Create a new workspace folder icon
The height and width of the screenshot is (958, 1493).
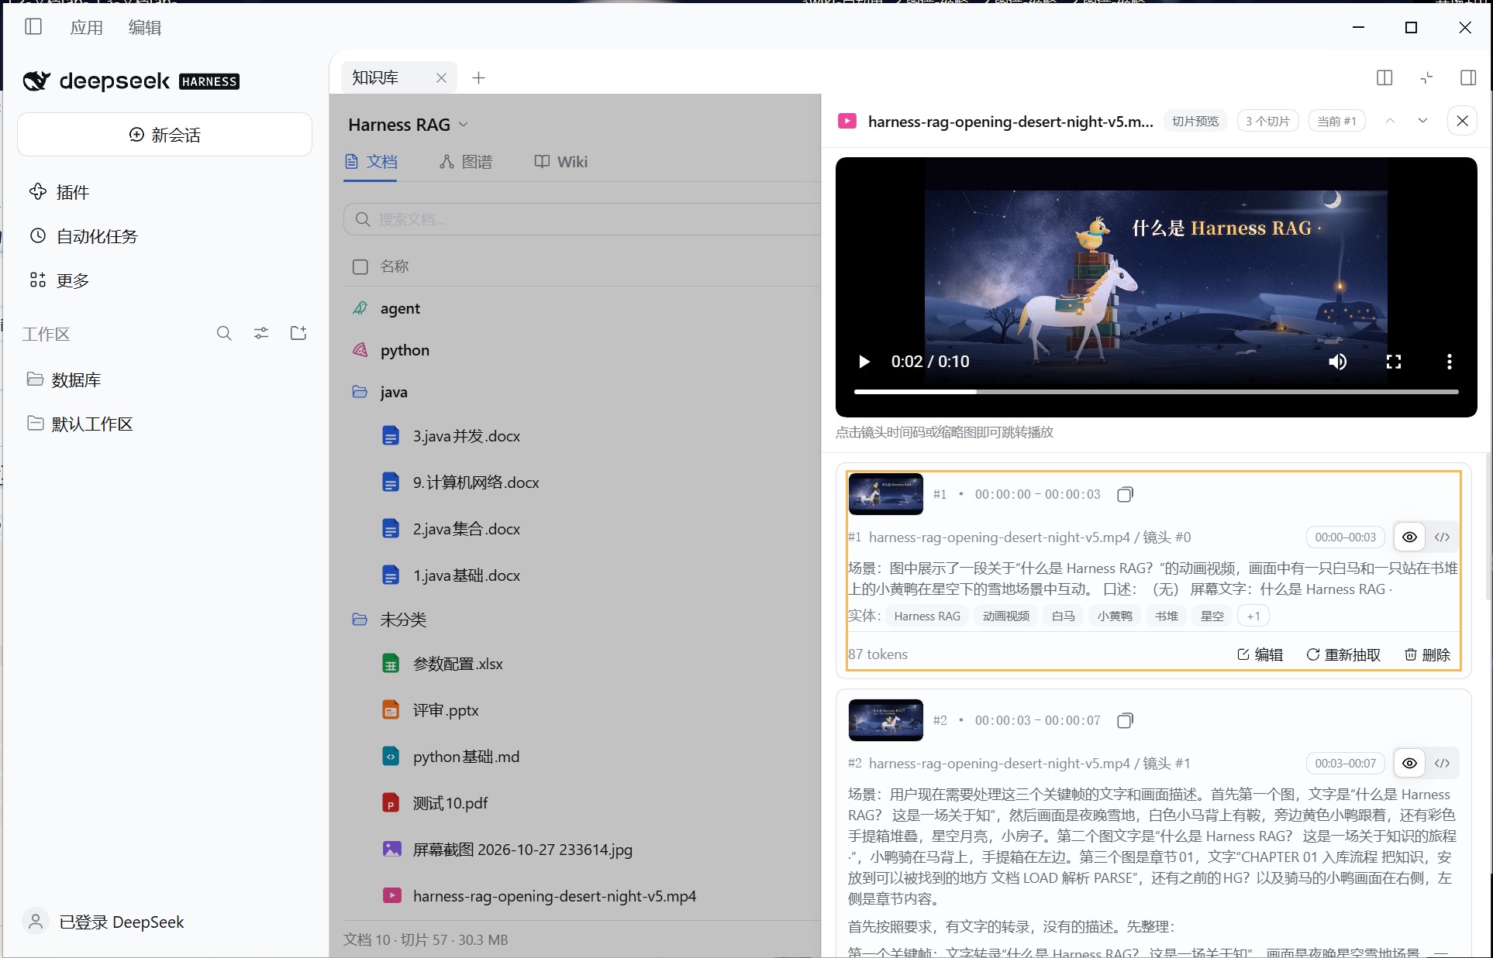[x=298, y=334]
